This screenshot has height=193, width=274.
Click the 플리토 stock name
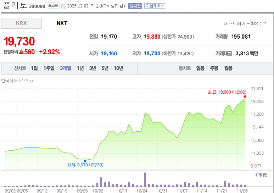[15, 5]
